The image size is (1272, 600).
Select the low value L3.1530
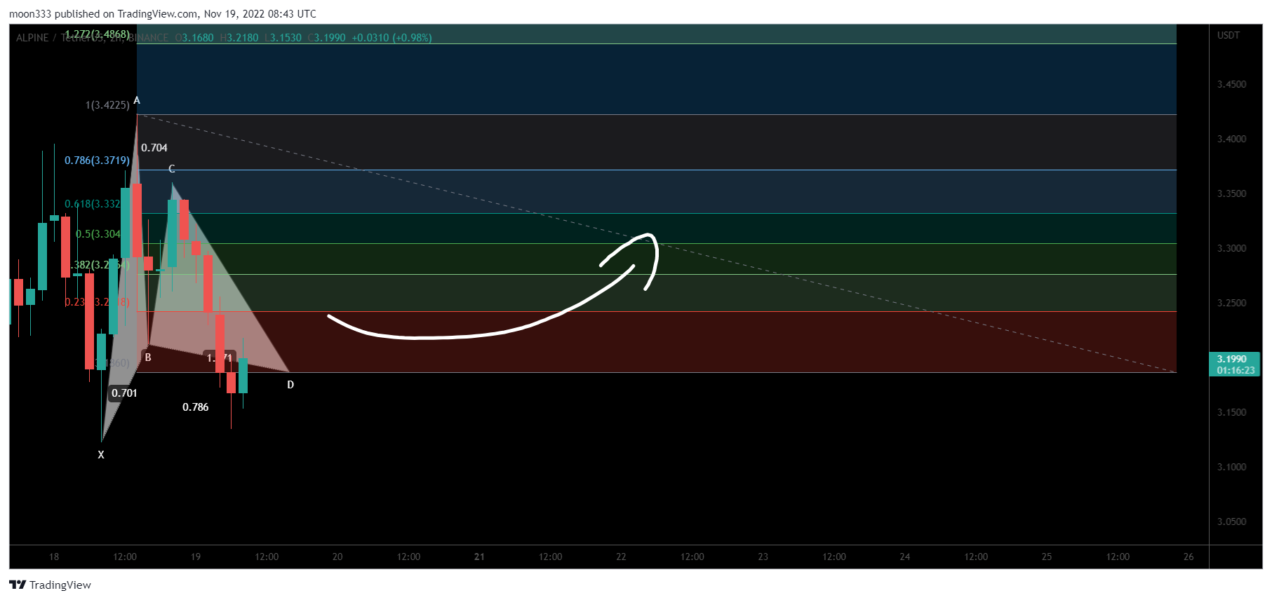coord(283,38)
